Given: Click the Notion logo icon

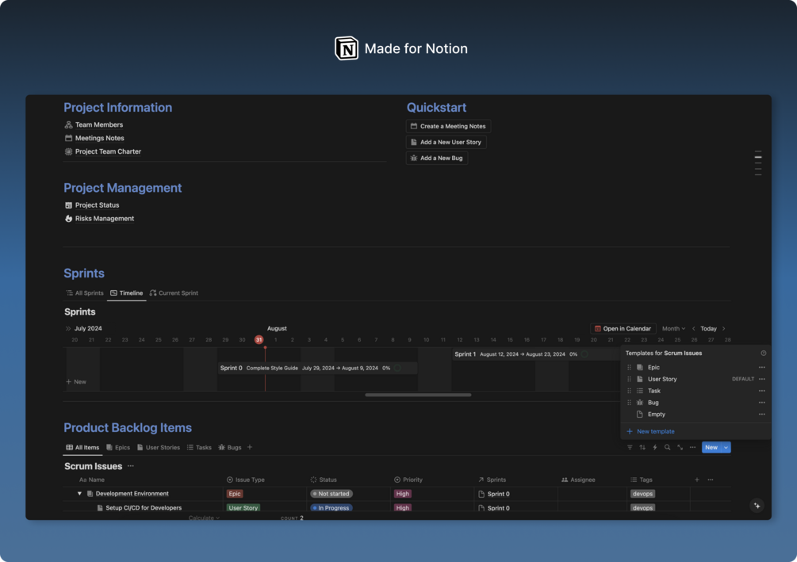Looking at the screenshot, I should point(346,48).
